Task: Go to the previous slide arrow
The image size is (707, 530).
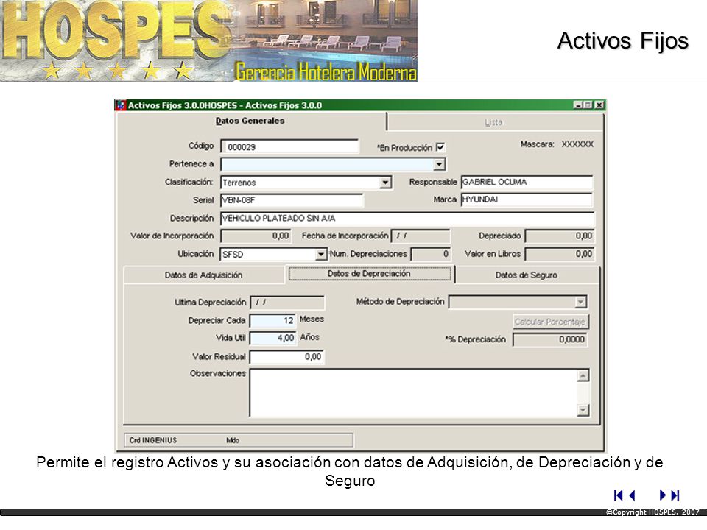Action: (x=632, y=495)
